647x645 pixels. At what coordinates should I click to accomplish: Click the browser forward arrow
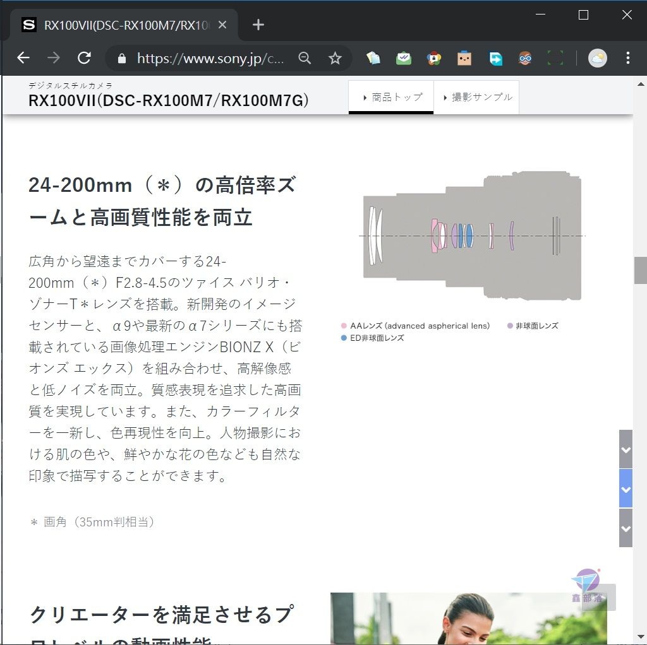(x=54, y=57)
